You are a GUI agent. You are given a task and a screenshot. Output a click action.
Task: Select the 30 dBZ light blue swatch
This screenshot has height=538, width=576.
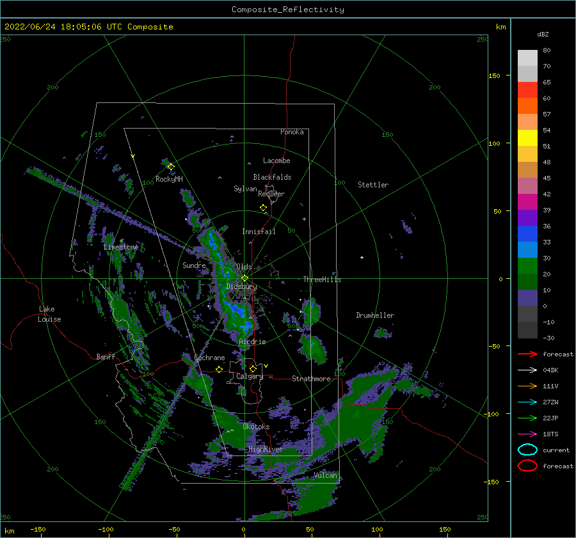[x=527, y=249]
